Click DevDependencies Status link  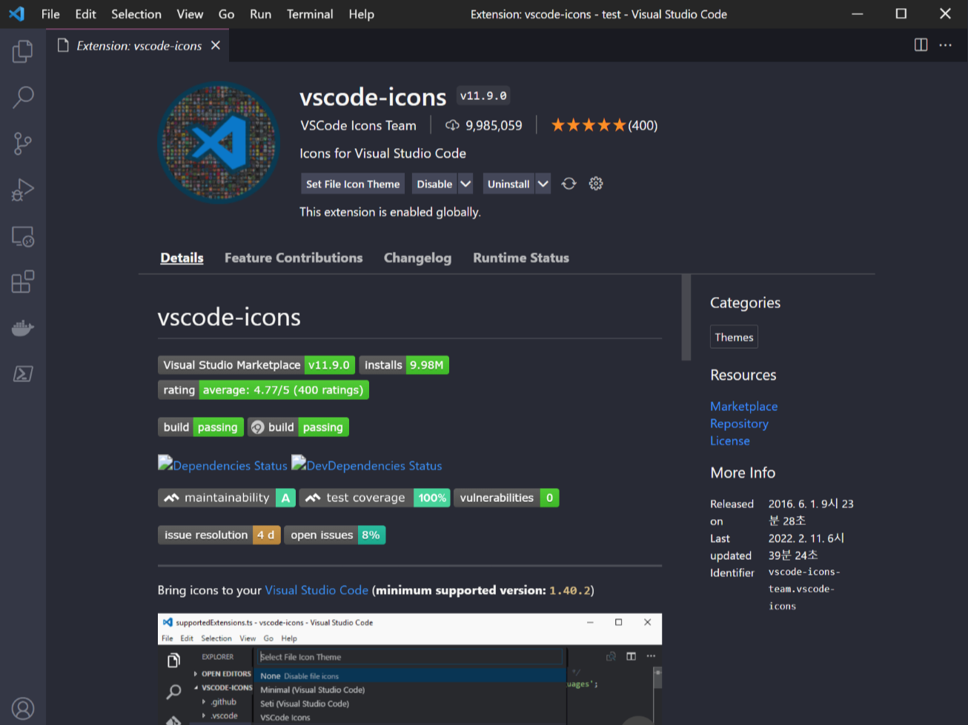[x=367, y=464]
